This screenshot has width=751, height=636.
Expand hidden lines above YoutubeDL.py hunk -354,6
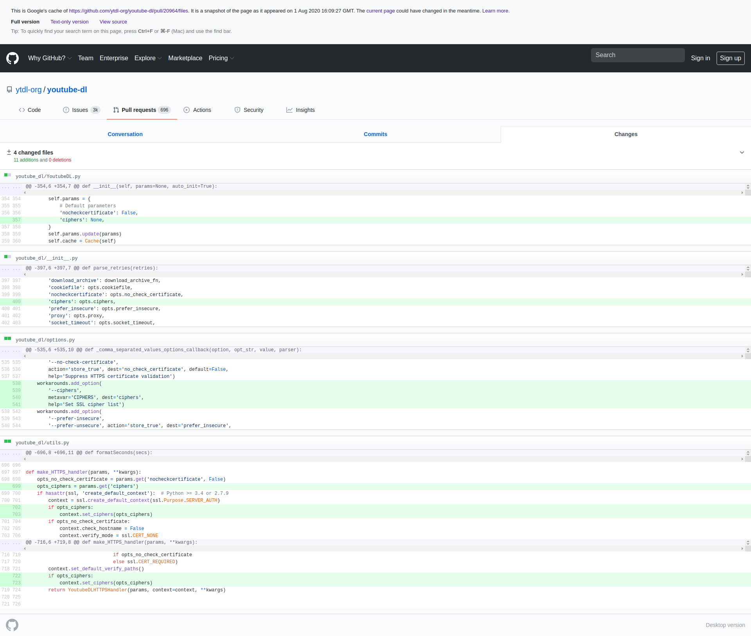tap(11, 187)
